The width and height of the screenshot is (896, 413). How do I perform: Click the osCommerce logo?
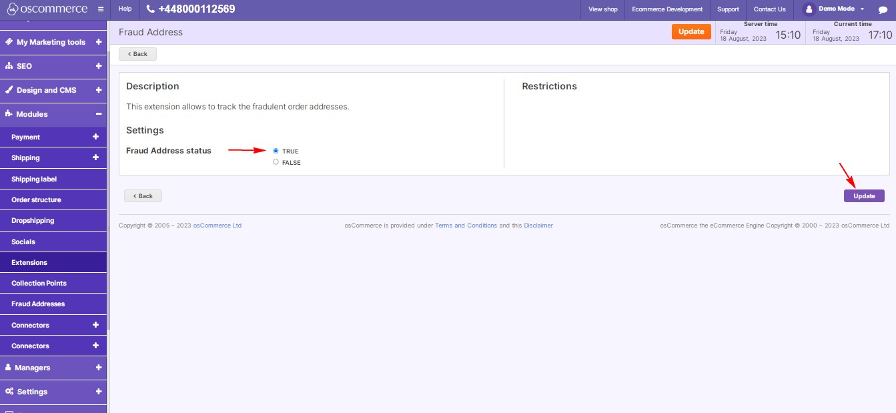(x=47, y=9)
